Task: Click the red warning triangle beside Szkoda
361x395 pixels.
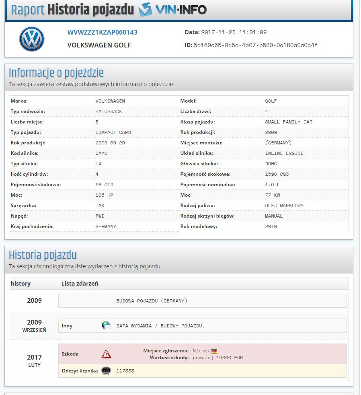Action: 106,354
